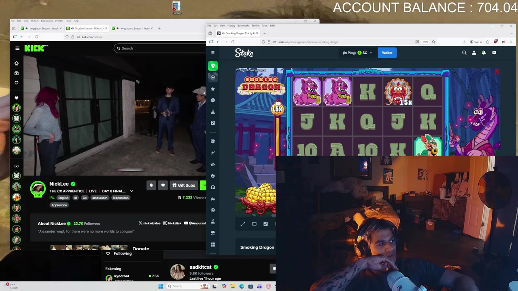Switch to twigginout Stream tab

pyautogui.click(x=42, y=28)
